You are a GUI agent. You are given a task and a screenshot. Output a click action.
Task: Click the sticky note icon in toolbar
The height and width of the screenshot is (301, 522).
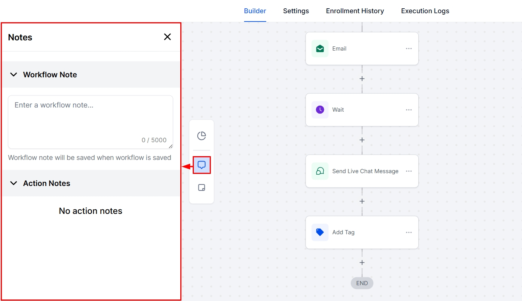(202, 188)
